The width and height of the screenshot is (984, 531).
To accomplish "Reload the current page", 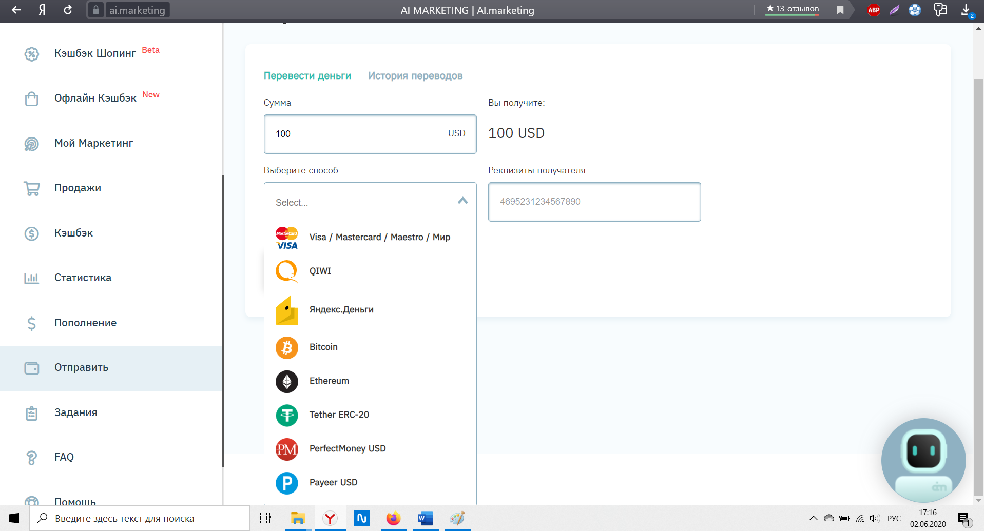I will [68, 10].
